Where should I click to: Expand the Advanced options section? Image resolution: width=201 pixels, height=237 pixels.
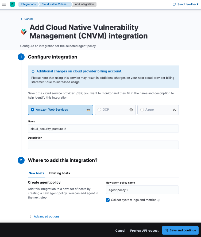[x=44, y=216]
